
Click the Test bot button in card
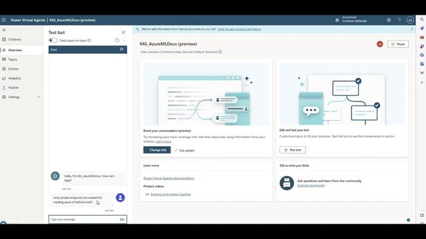pyautogui.click(x=293, y=150)
